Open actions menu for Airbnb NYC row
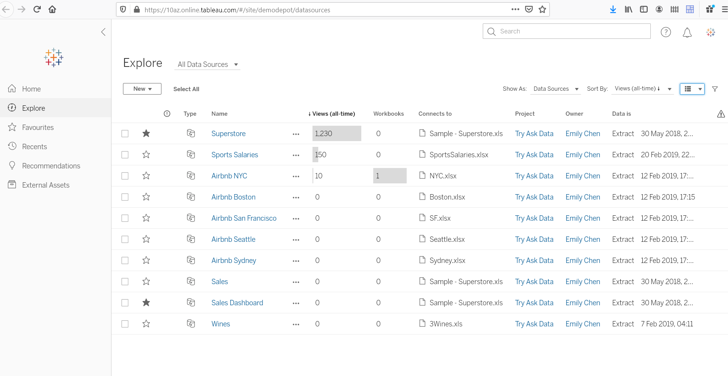 (x=296, y=176)
